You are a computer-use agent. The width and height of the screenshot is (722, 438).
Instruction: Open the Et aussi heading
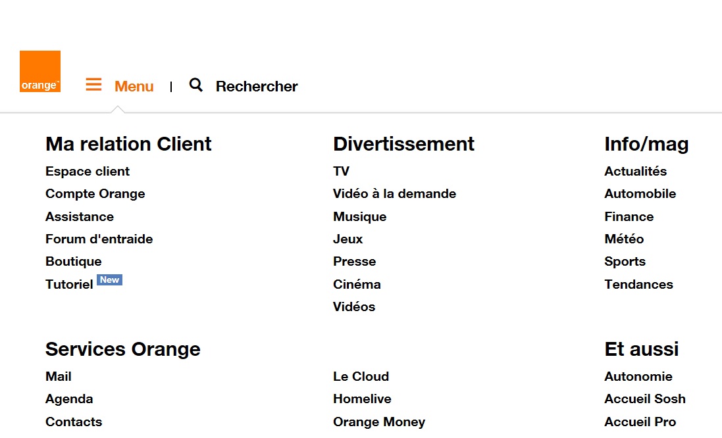[x=642, y=349]
